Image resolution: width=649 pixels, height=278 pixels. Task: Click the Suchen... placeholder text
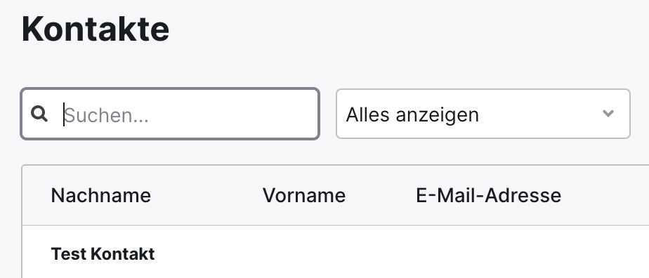click(106, 115)
